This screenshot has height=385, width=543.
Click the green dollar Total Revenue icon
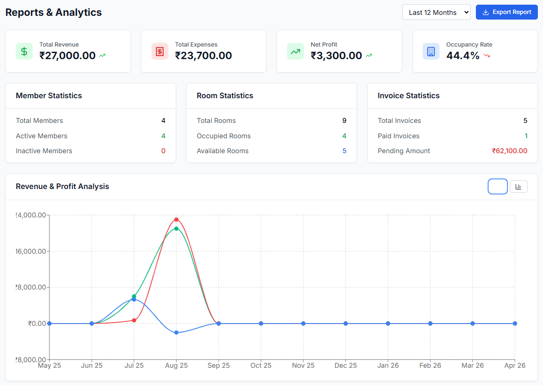(24, 52)
